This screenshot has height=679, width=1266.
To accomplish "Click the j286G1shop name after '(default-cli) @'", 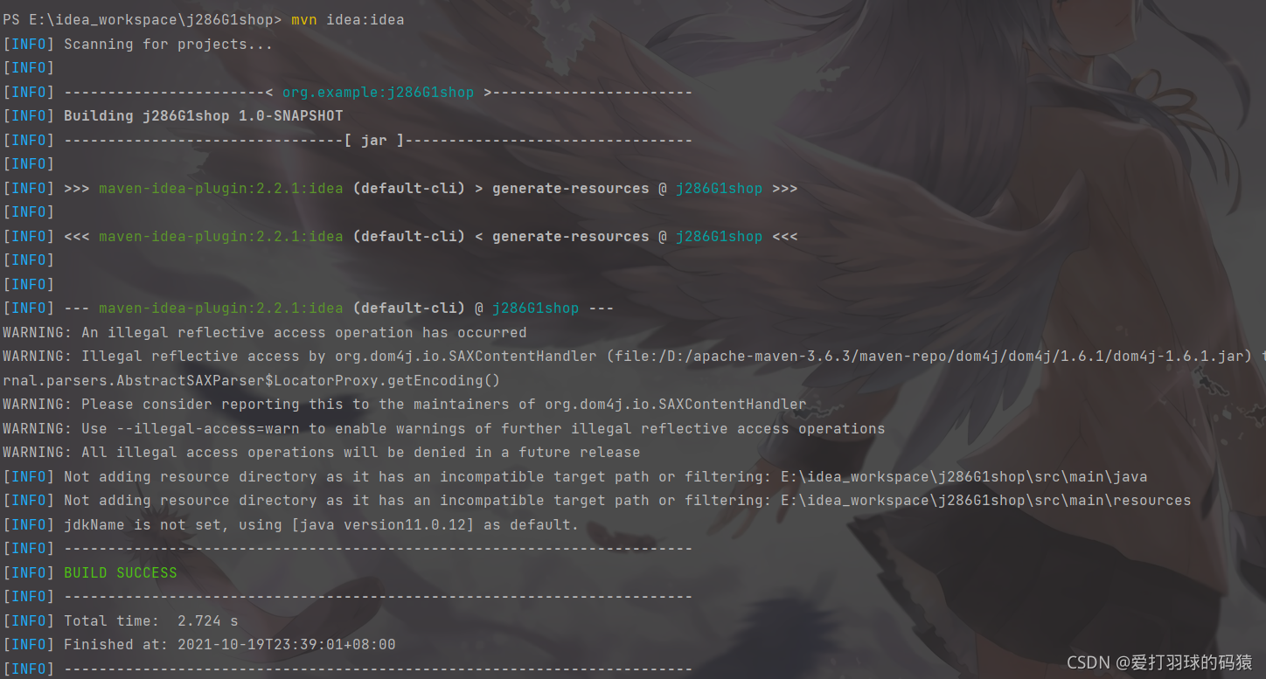I will click(535, 308).
